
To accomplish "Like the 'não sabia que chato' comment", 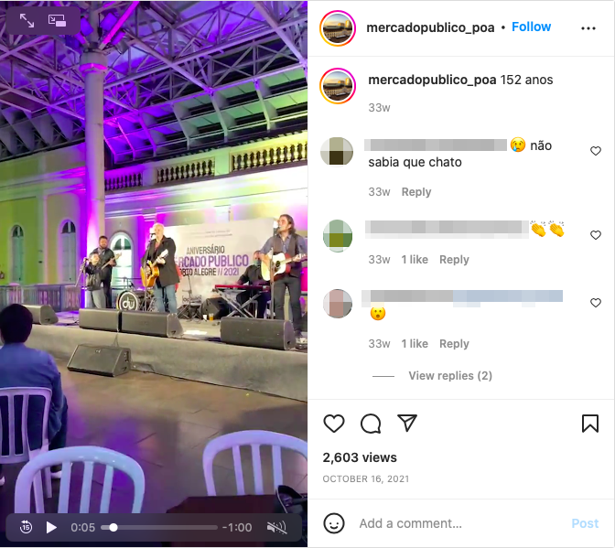I will 596,151.
